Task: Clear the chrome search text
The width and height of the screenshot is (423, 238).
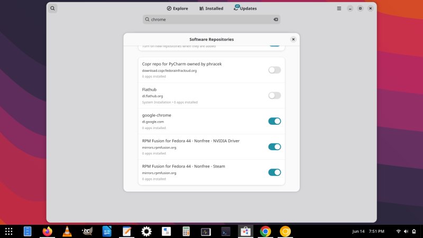Action: pos(275,20)
